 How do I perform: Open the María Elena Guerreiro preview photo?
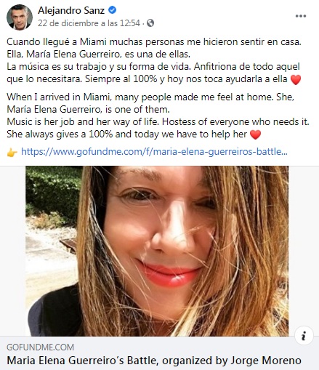[x=157, y=251]
